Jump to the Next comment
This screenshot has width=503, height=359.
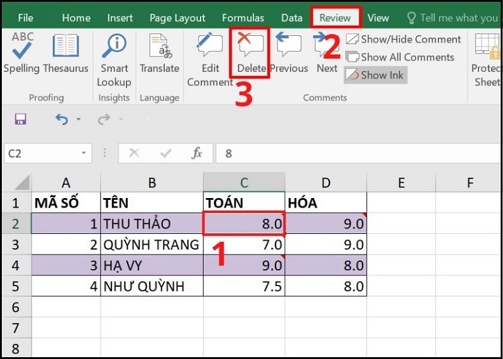coord(327,53)
